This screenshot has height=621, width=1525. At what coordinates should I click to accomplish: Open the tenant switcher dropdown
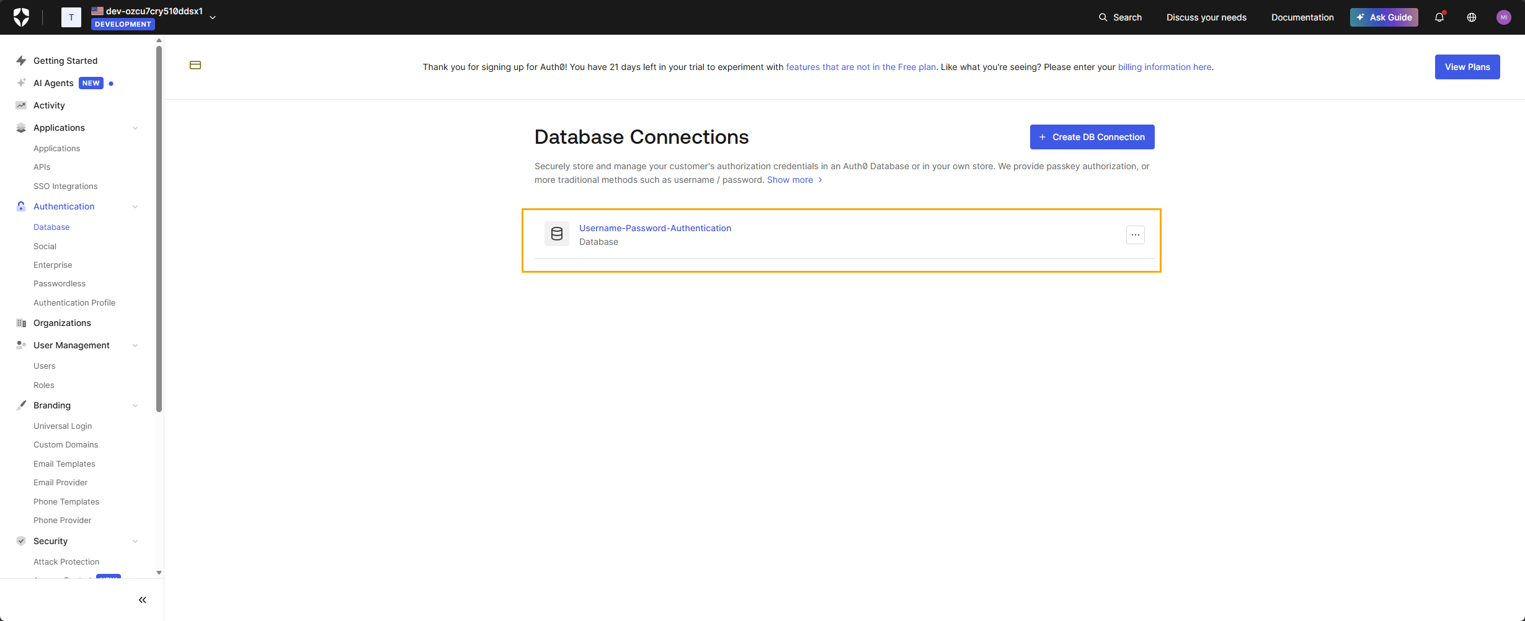pyautogui.click(x=213, y=17)
